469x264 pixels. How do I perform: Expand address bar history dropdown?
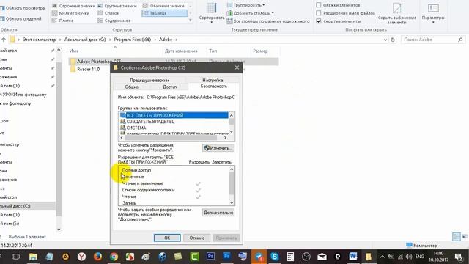click(x=385, y=40)
